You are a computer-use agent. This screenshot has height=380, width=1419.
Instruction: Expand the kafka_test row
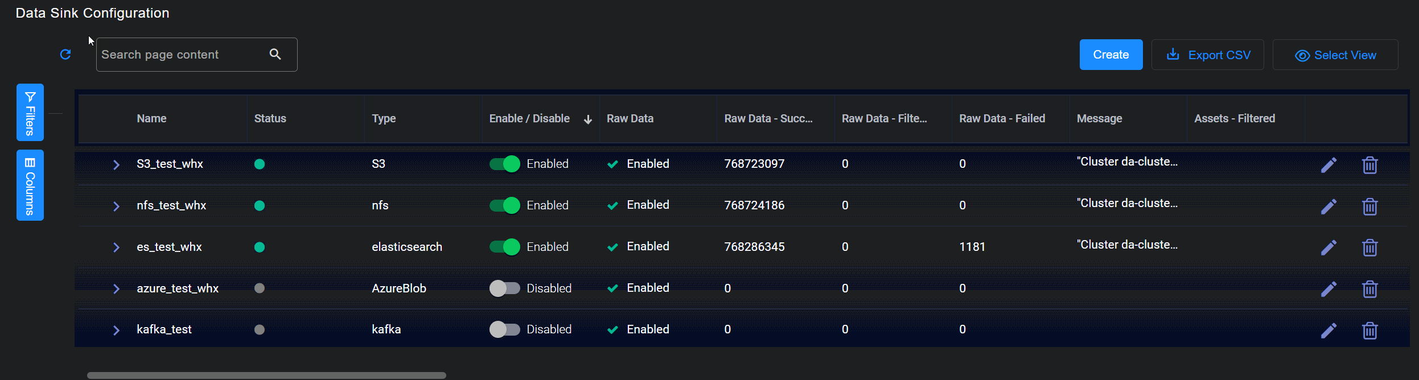[116, 331]
